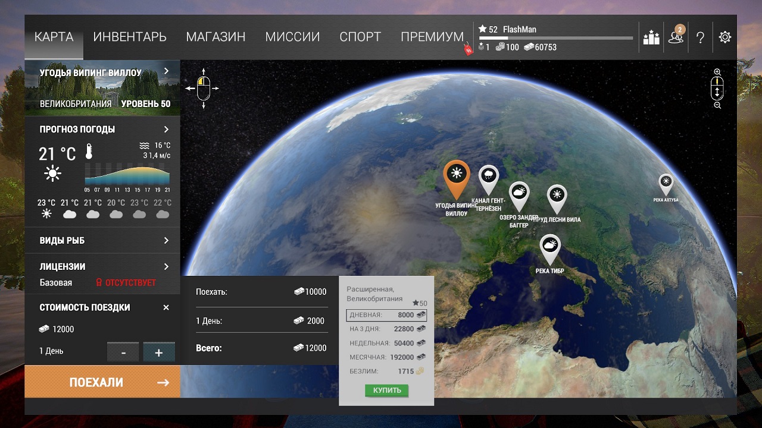Choose the БЕЗЛИМ 1715 license option
762x428 pixels.
click(x=386, y=372)
